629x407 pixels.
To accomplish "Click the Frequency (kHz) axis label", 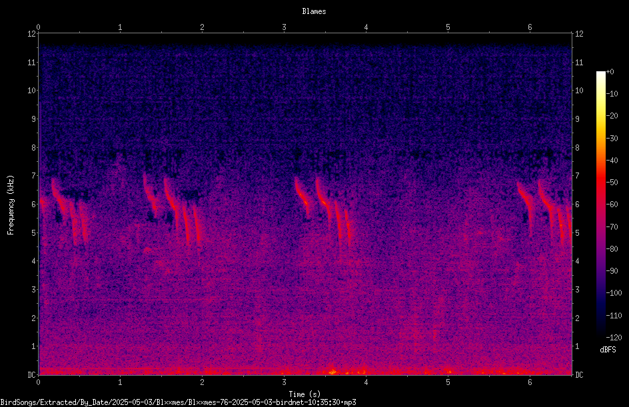I will click(11, 205).
